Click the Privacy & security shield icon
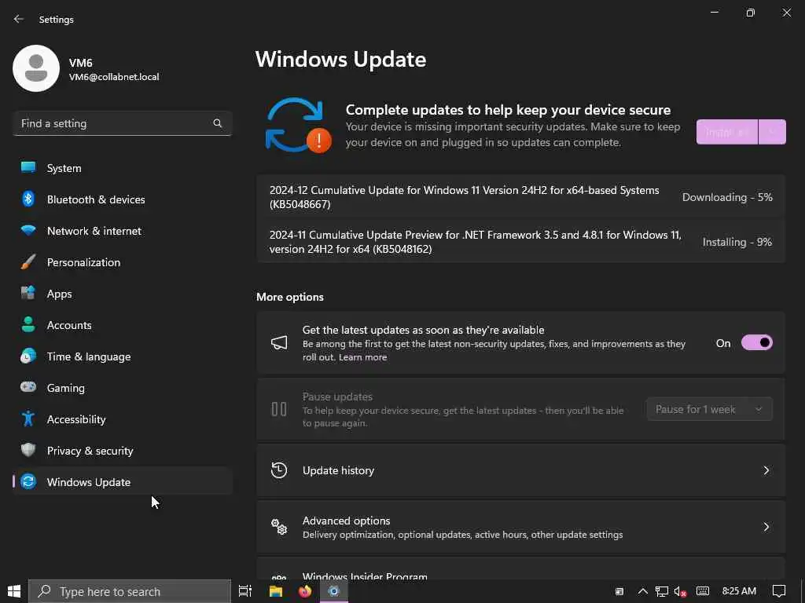Image resolution: width=805 pixels, height=603 pixels. click(x=28, y=450)
